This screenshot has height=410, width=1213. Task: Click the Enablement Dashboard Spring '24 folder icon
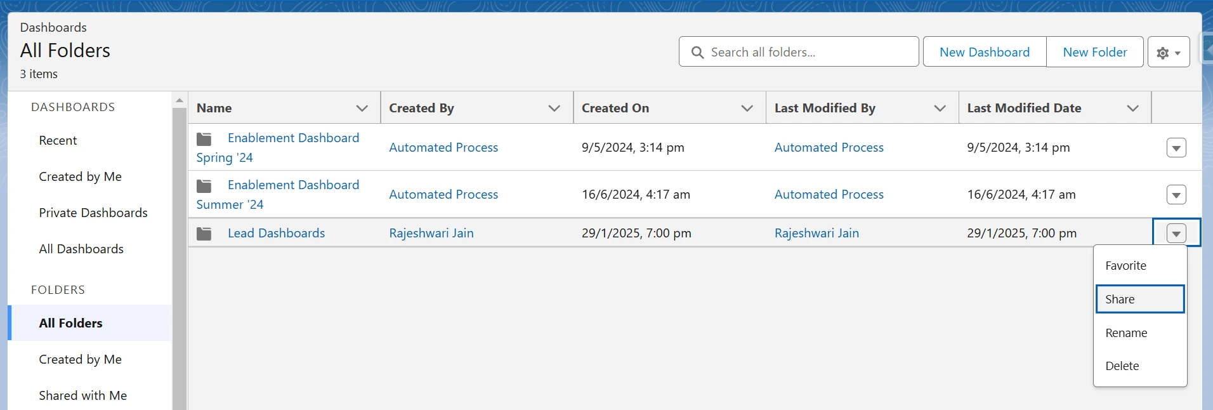click(204, 138)
